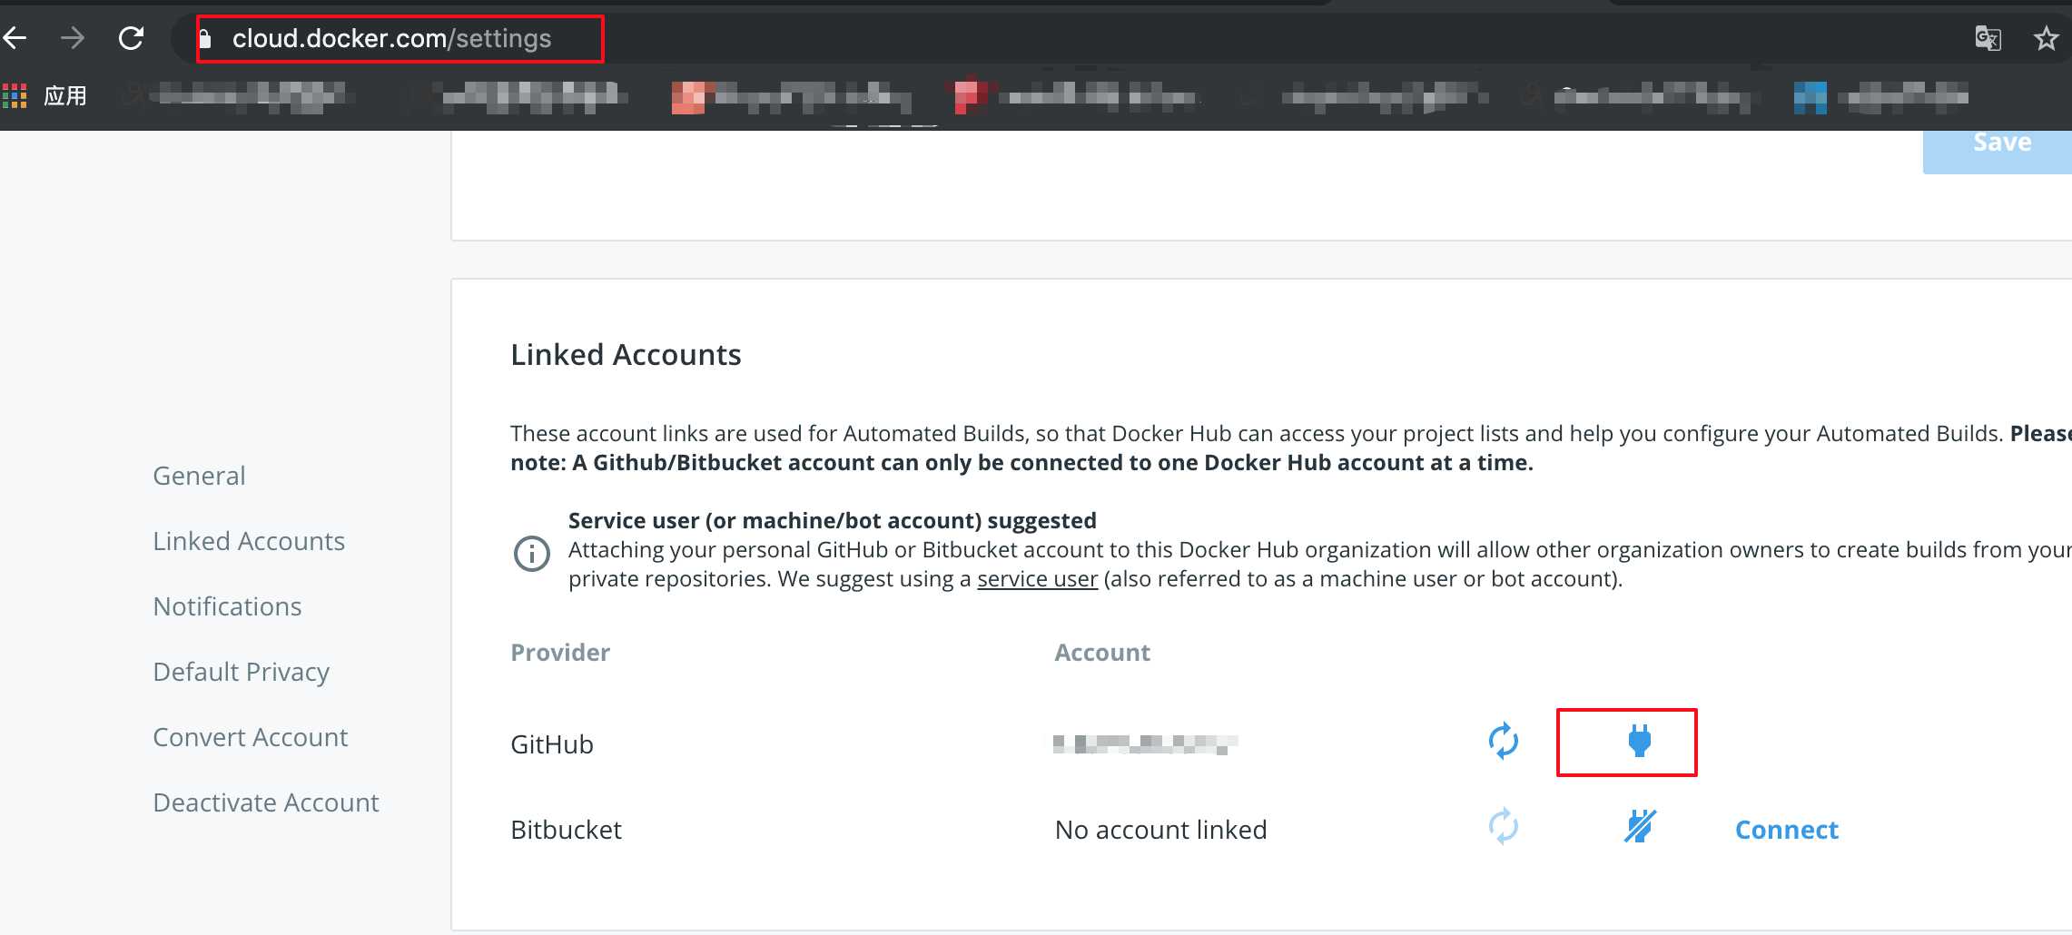Open the 应用 bookmarks shortcut
Screen dimensions: 2072x935
point(65,95)
